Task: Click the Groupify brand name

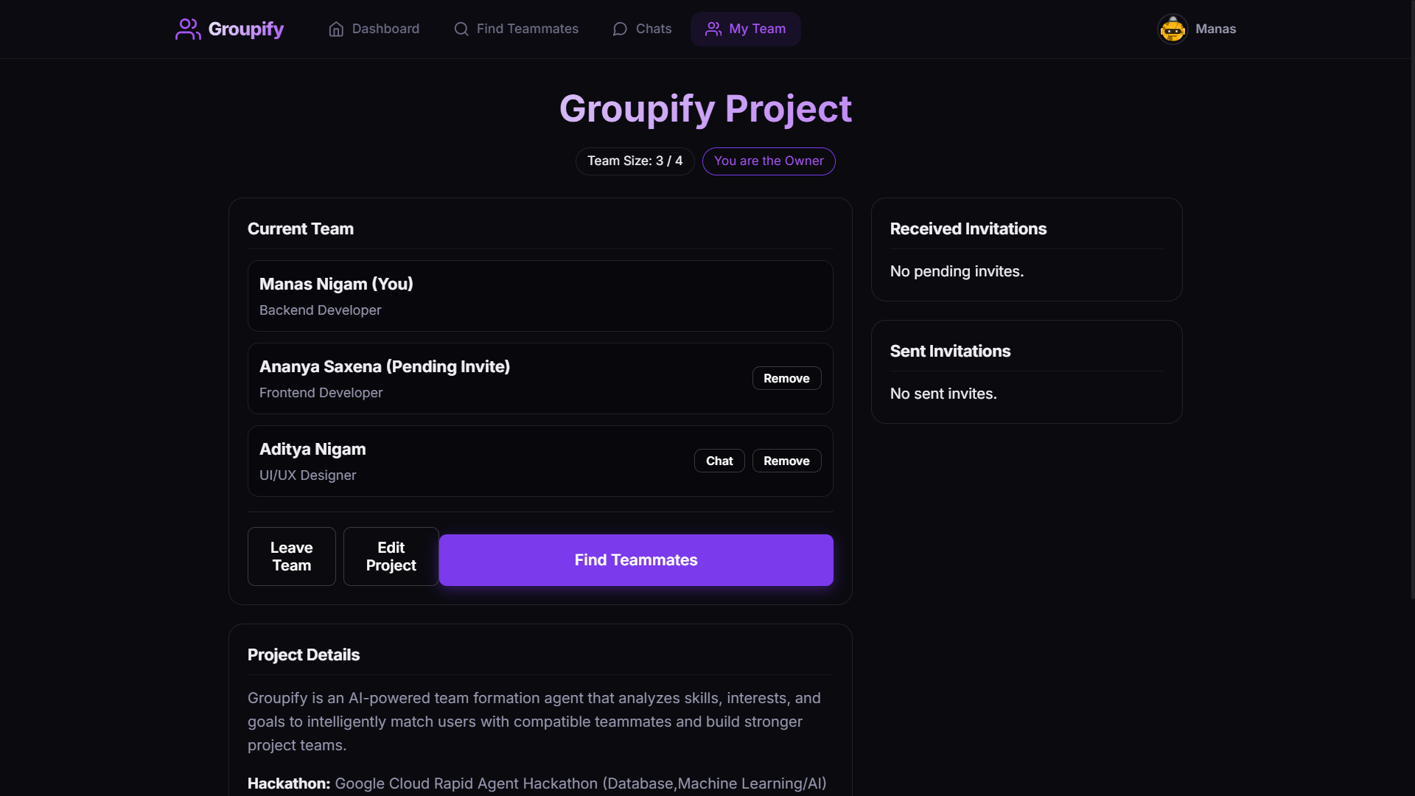Action: (x=246, y=29)
